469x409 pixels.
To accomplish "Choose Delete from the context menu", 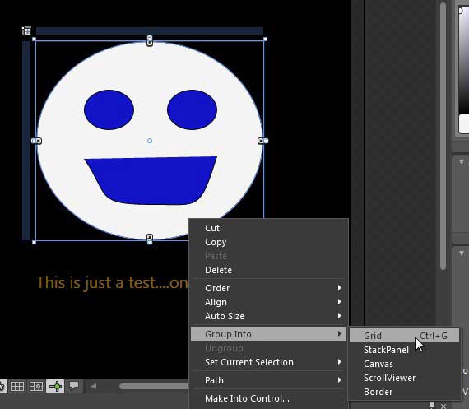I will point(268,270).
